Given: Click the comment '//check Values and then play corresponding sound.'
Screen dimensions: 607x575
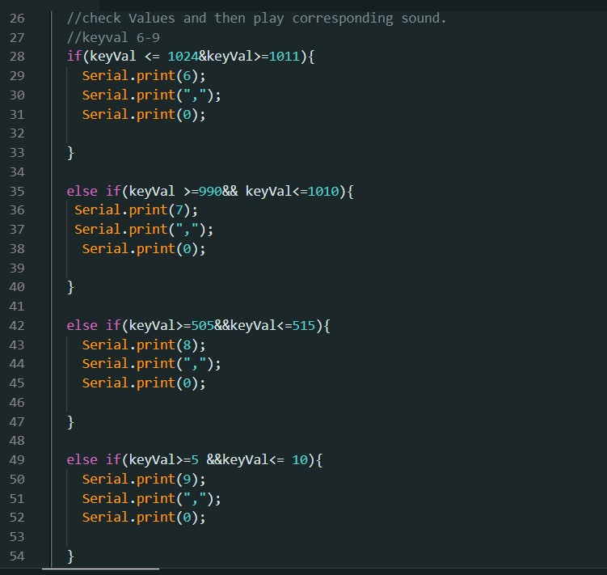Looking at the screenshot, I should coord(256,19).
